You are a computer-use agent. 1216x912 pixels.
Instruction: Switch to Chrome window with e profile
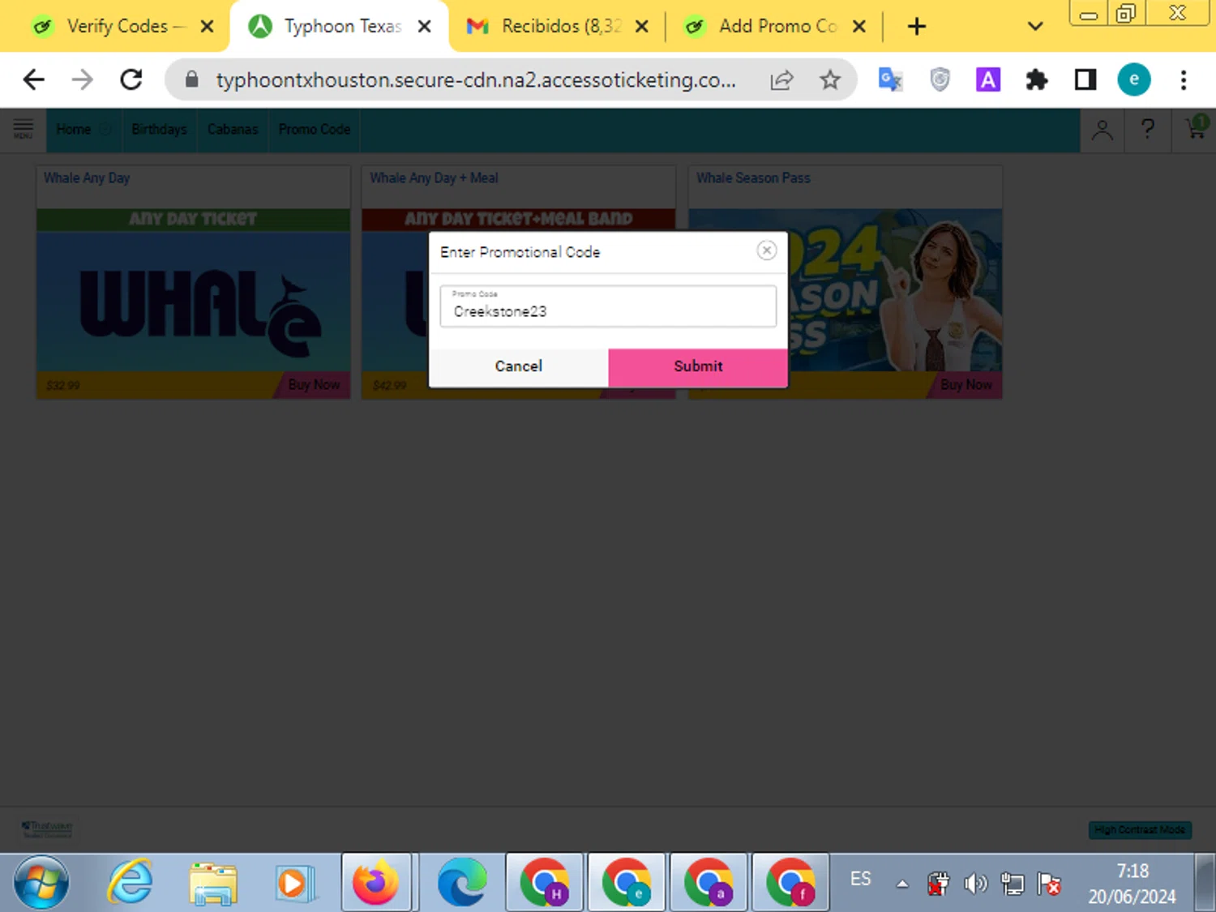[x=627, y=882]
